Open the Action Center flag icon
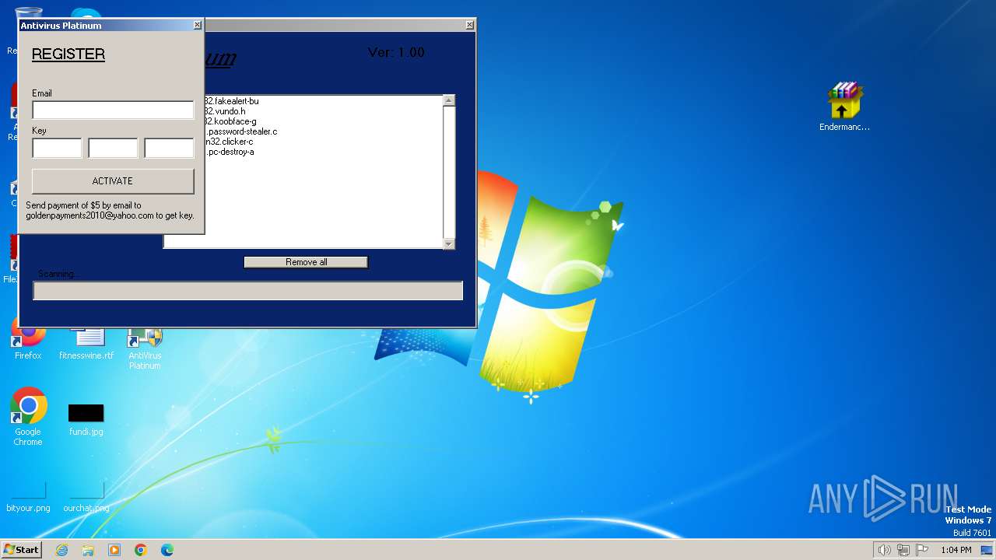Viewport: 996px width, 560px height. (922, 550)
